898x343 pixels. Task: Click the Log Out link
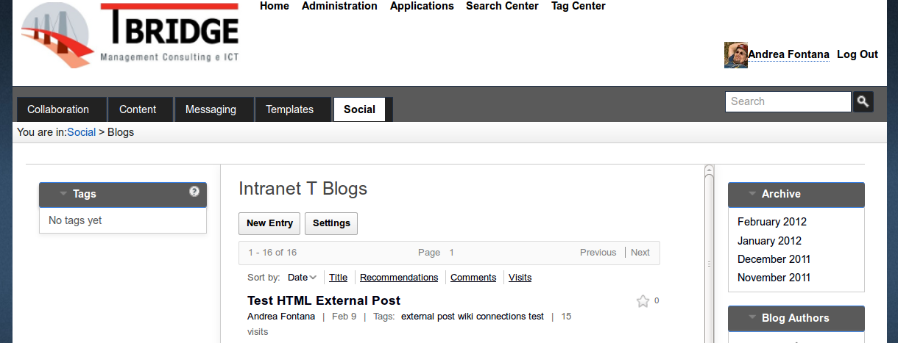tap(858, 54)
